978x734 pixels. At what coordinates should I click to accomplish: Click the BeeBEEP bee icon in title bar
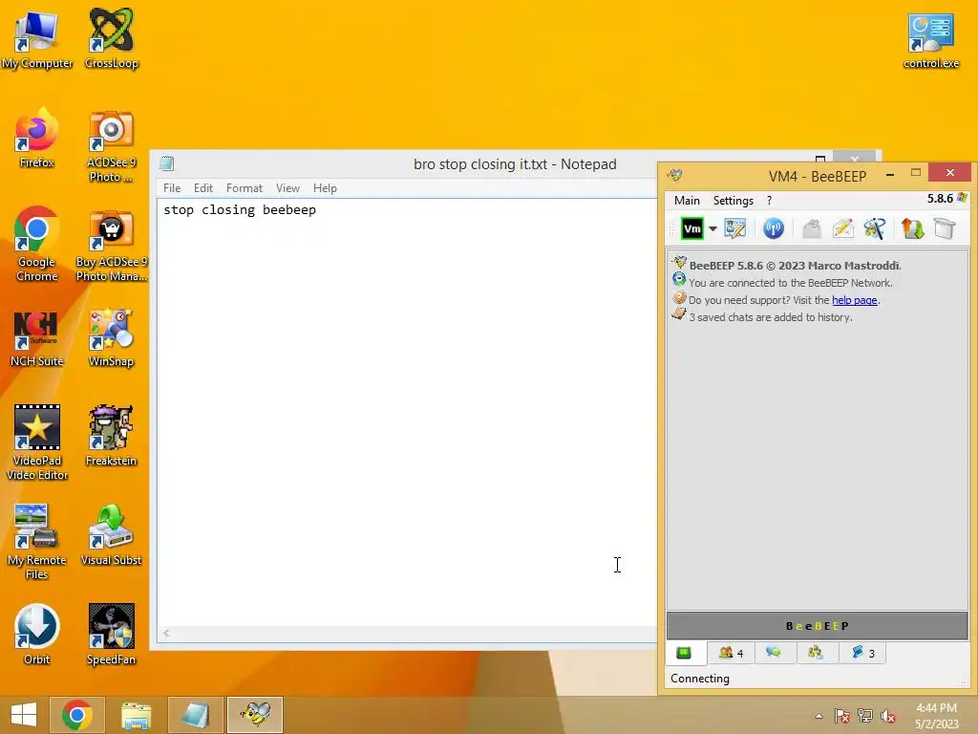[674, 176]
